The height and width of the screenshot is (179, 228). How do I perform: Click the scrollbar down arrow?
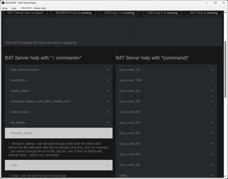pos(226,176)
